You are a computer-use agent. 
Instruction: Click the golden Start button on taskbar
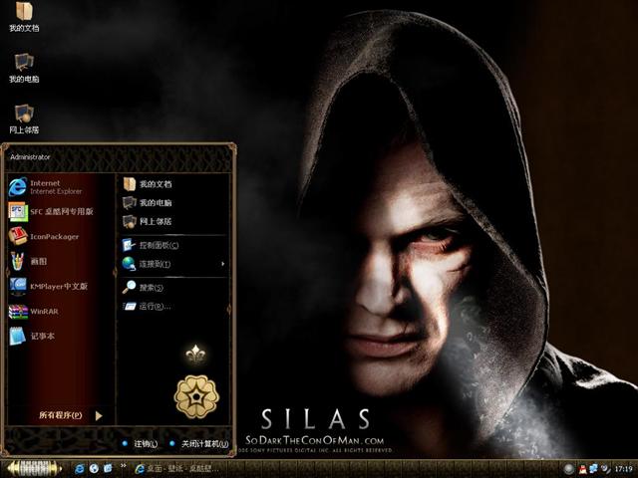pos(34,469)
